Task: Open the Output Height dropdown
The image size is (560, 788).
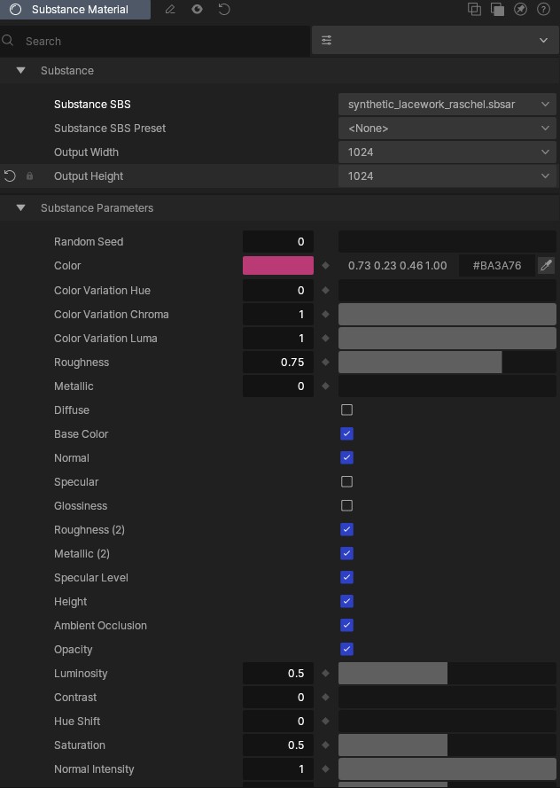Action: pos(447,176)
